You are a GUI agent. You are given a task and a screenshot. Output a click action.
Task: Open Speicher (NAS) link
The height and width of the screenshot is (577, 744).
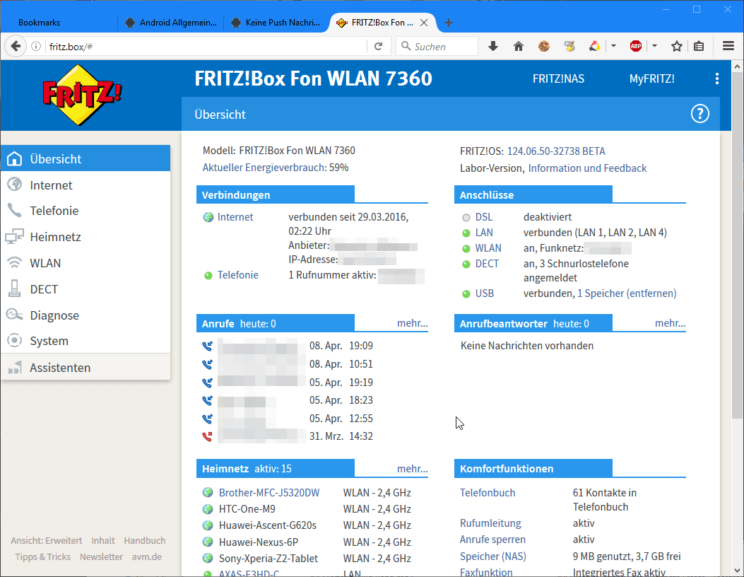493,556
